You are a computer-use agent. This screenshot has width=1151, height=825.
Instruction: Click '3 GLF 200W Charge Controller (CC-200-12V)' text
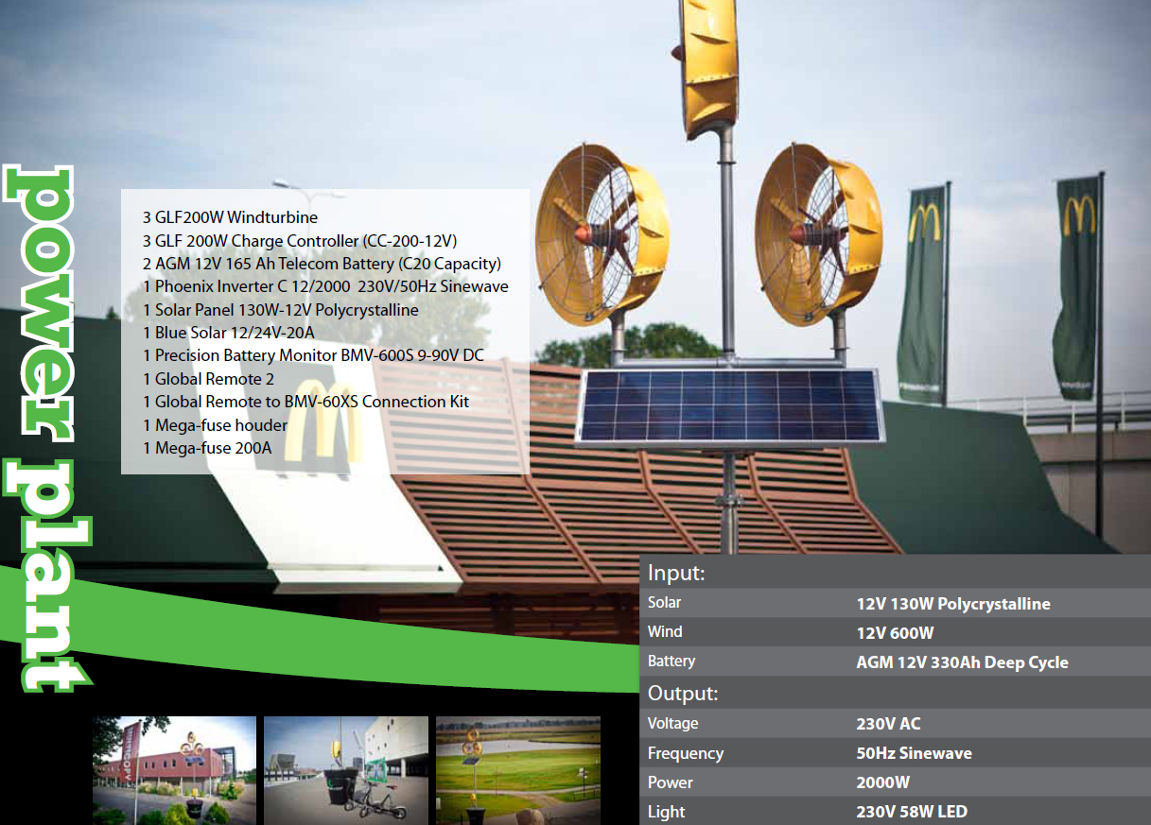pos(300,241)
